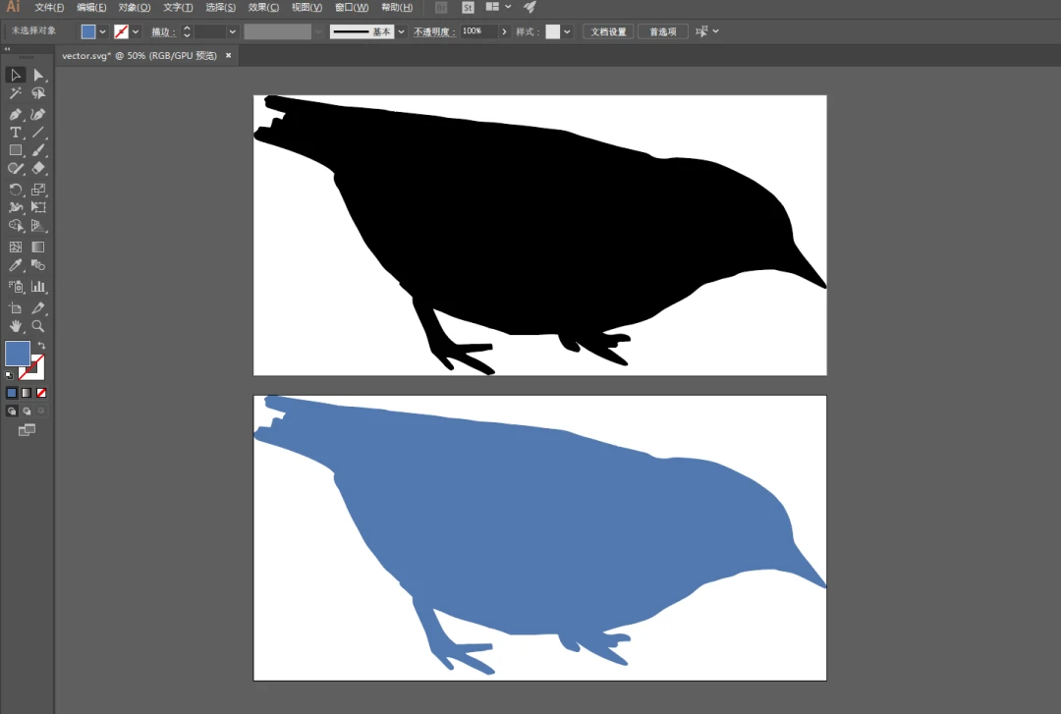Activate the Free Transform tool

coord(38,208)
